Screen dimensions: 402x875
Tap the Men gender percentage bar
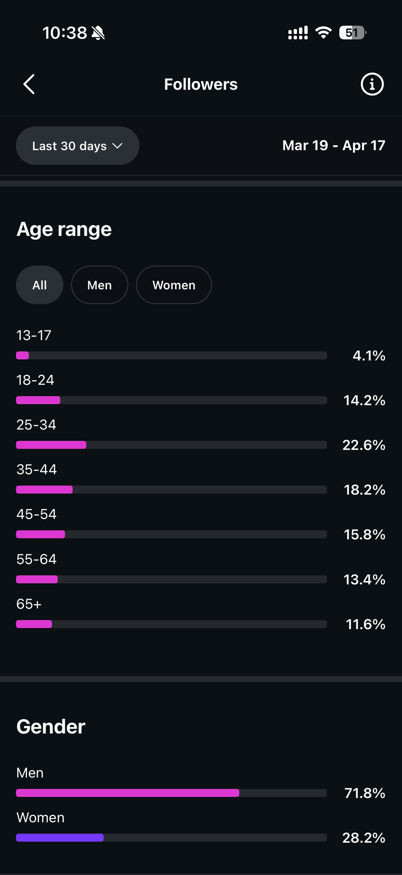(171, 793)
